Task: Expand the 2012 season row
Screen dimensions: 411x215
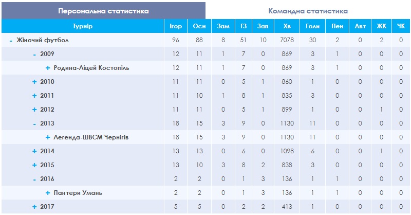Action: 34,110
